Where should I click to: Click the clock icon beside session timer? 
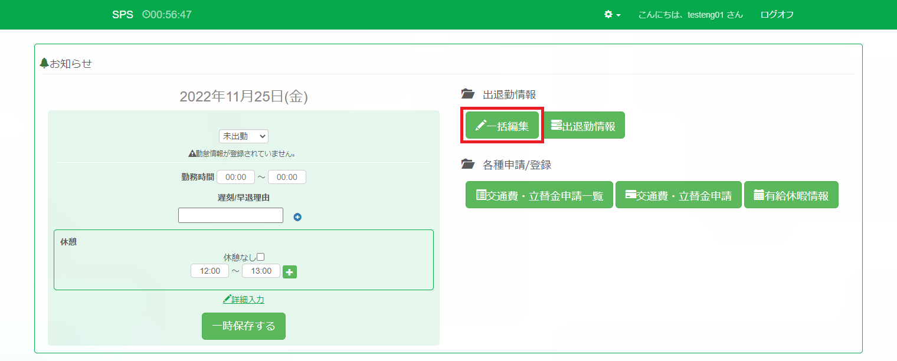(x=146, y=14)
